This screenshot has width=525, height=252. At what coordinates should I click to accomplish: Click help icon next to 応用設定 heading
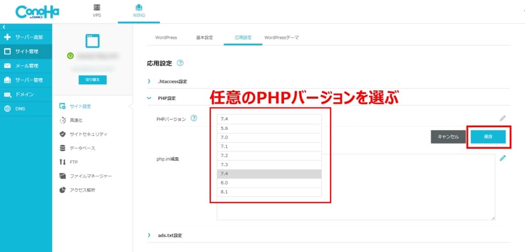180,63
